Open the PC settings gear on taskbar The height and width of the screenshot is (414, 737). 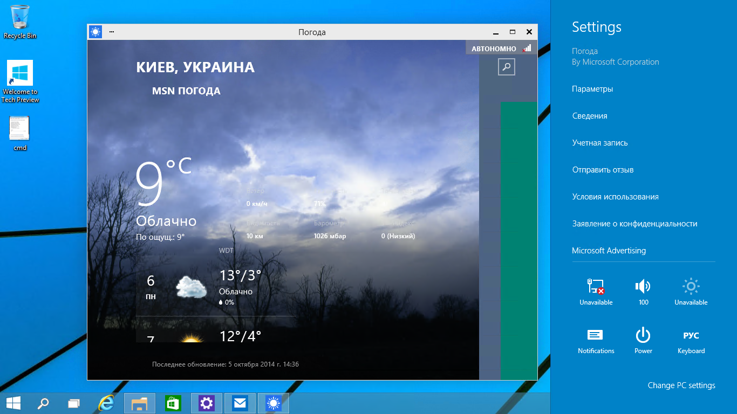click(207, 403)
